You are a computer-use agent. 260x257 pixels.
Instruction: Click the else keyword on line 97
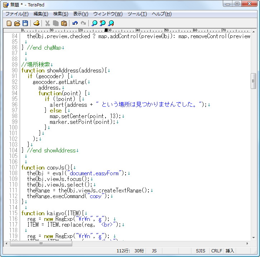(56, 110)
